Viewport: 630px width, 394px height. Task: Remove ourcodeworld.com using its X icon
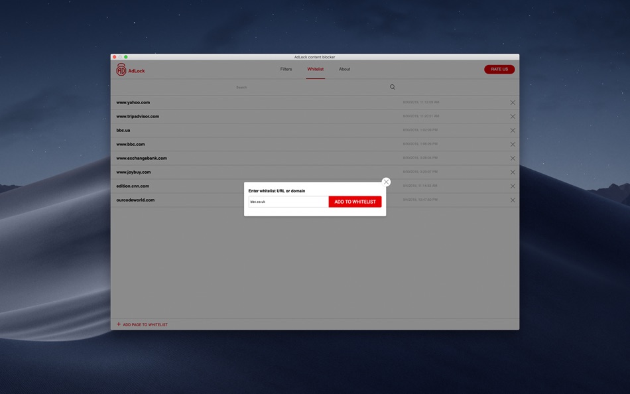click(511, 199)
